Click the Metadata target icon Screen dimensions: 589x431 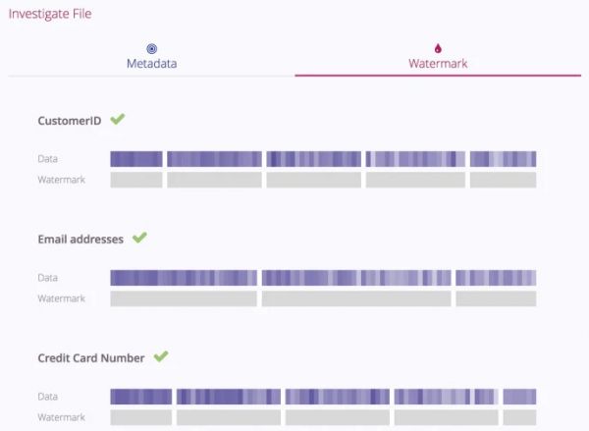pos(151,47)
